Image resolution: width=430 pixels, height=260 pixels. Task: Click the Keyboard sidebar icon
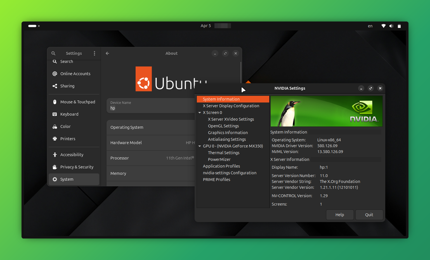point(55,114)
